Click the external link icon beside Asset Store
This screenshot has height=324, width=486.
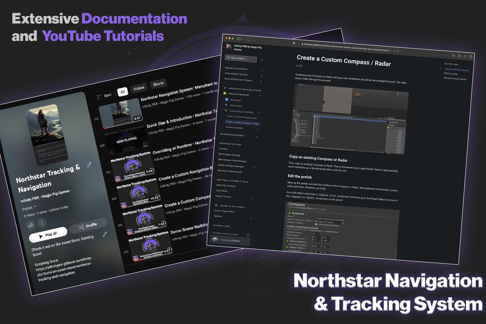tap(248, 235)
